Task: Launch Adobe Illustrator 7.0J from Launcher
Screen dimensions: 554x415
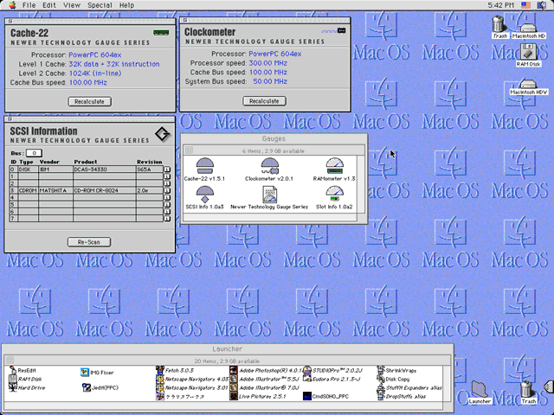Action: pos(264,387)
